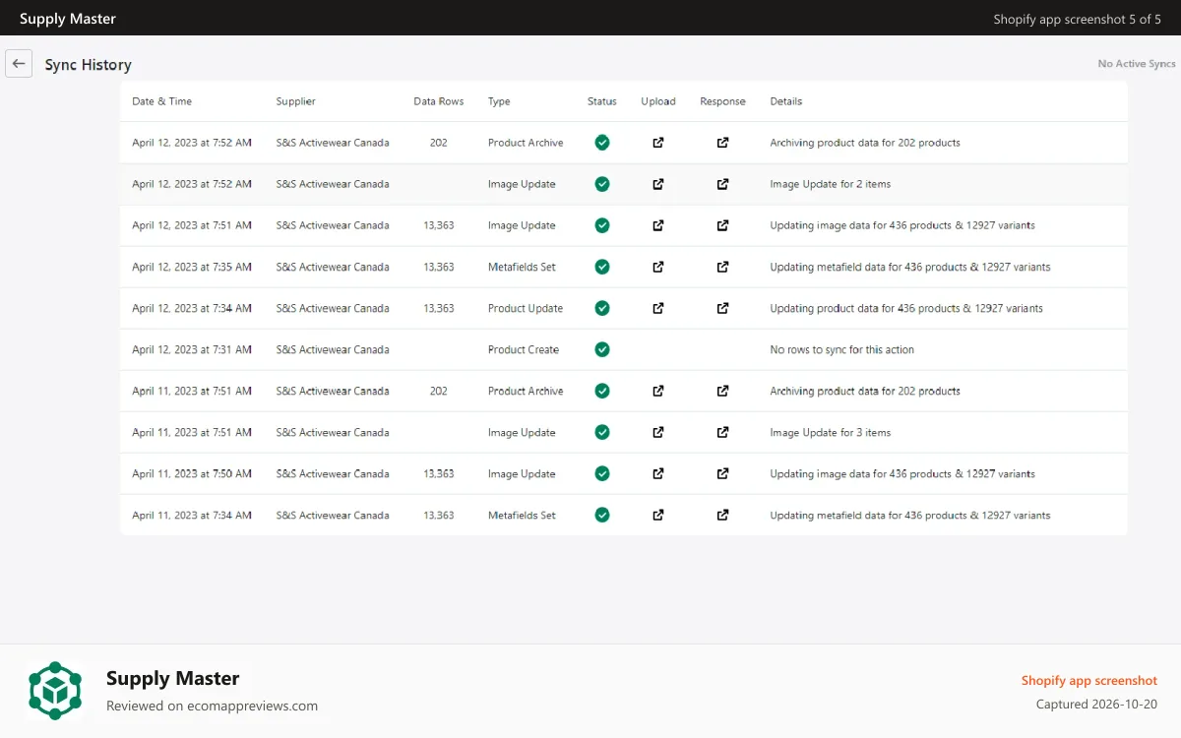Click 'No rows to sync for this action' detail
Screen dimensions: 1181x738
[842, 349]
